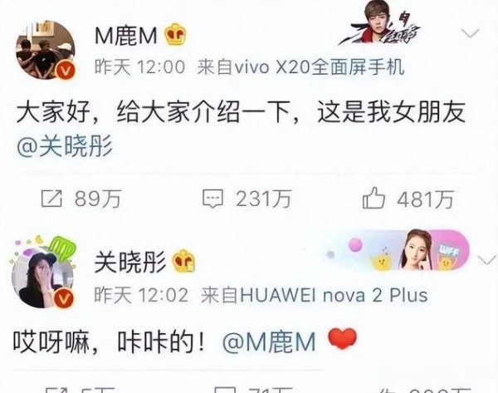The width and height of the screenshot is (498, 393).
Task: Click the crown badge beside M鹿M
Action: (x=175, y=34)
